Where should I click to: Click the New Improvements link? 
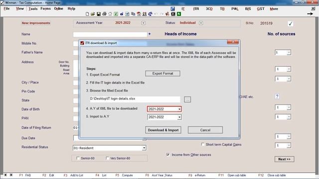point(36,23)
